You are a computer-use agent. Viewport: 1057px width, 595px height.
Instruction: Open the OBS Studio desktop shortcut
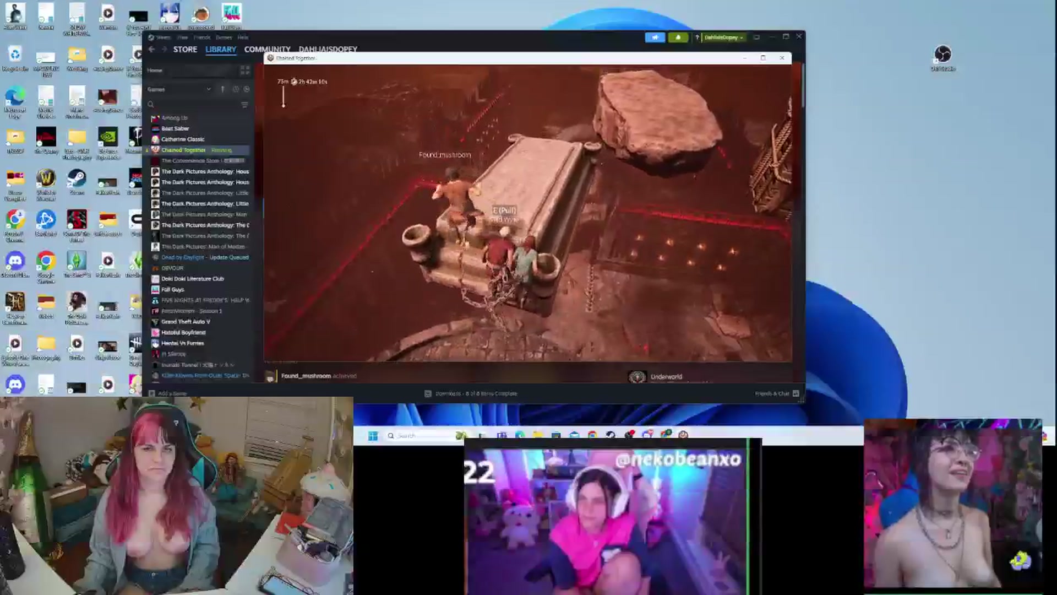tap(942, 58)
